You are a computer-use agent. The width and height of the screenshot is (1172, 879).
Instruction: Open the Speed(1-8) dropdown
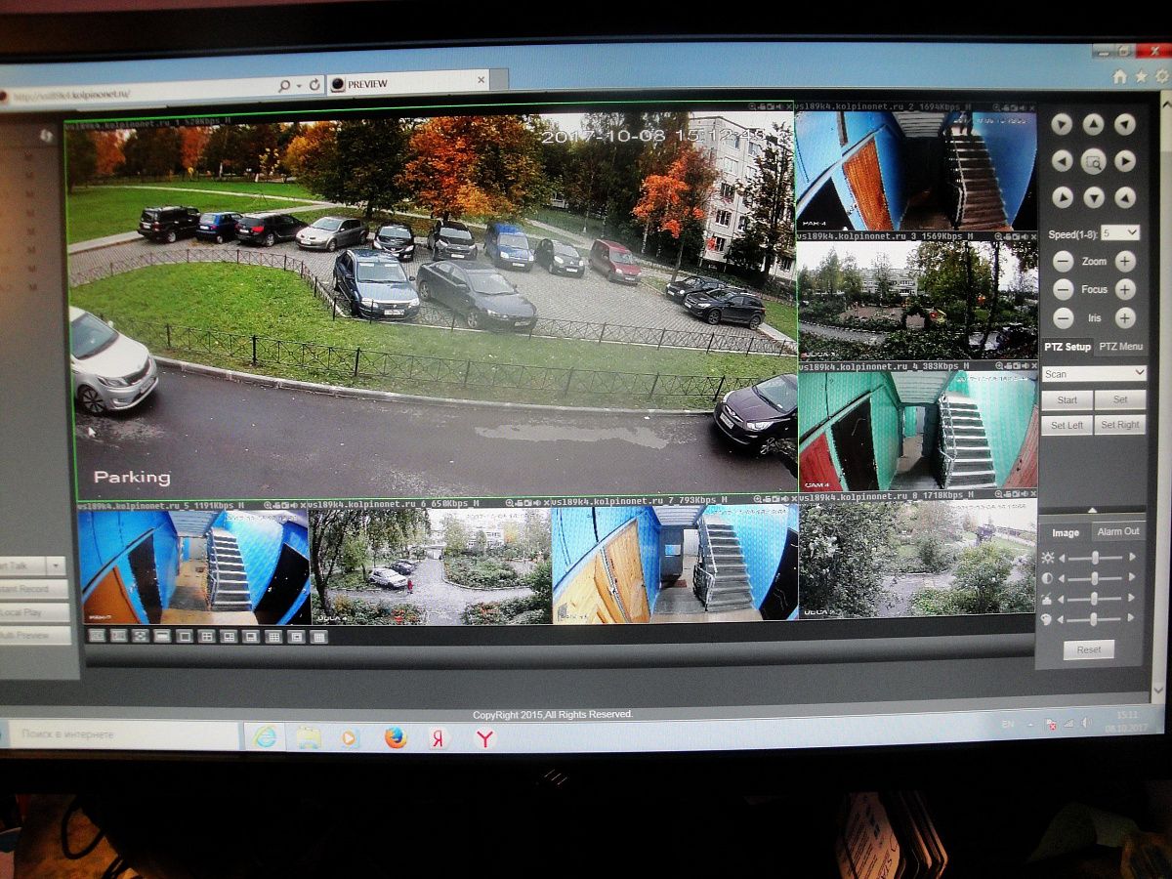click(x=1119, y=232)
